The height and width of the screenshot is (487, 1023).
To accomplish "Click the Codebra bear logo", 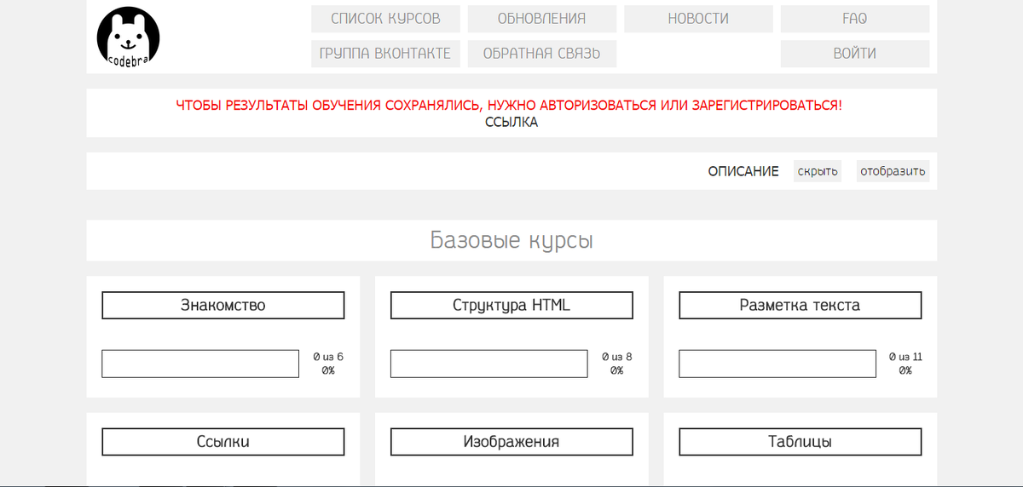I will [128, 38].
